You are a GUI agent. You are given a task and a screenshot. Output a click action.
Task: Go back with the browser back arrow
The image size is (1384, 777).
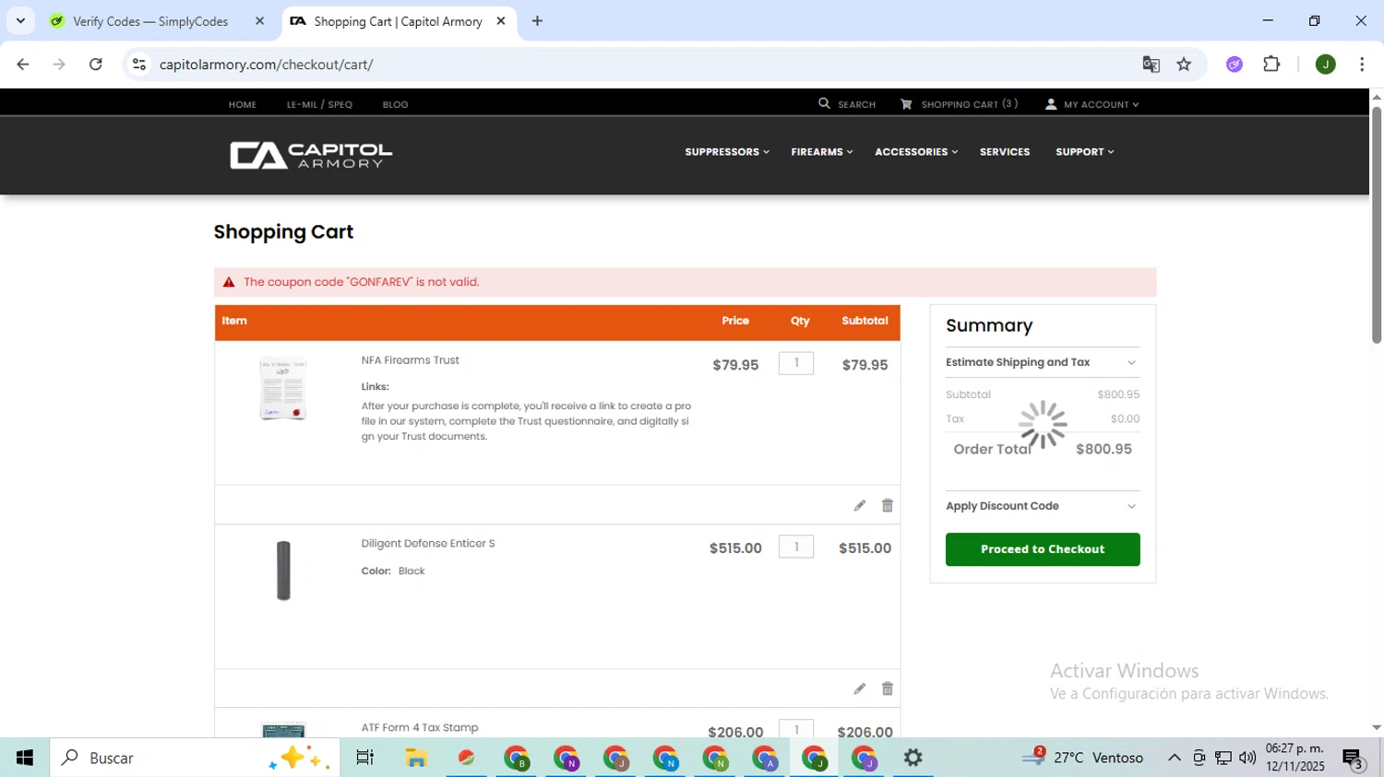point(23,65)
